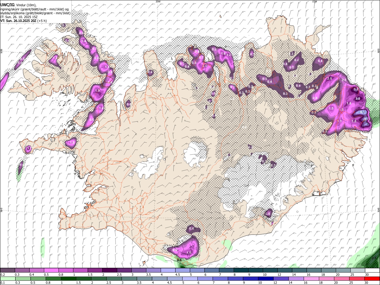Image resolution: width=380 pixels, height=285 pixels.
Task: Click the 'rigning/skúrir' description line
Action: tap(34, 9)
